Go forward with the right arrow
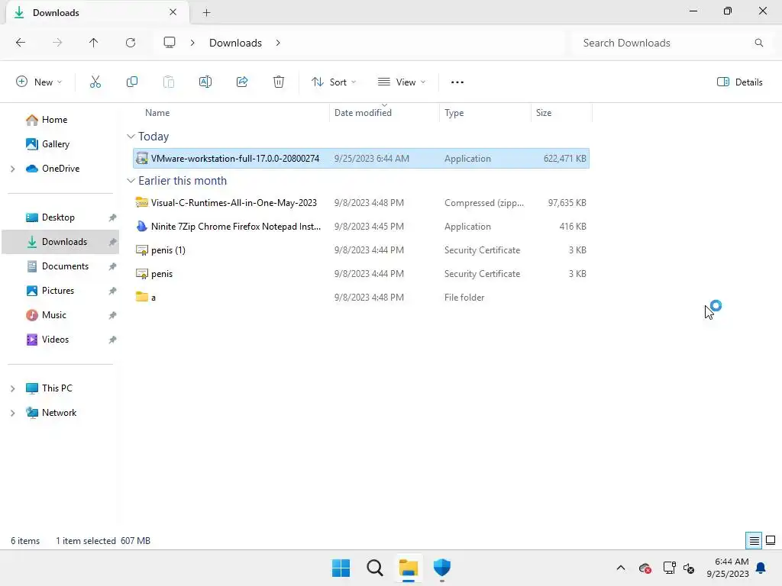 tap(57, 43)
